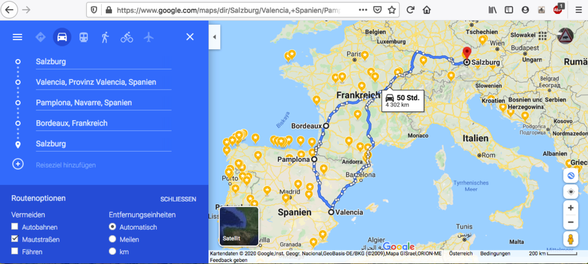Uncheck avoid Mautstraßen checkbox

pos(14,239)
